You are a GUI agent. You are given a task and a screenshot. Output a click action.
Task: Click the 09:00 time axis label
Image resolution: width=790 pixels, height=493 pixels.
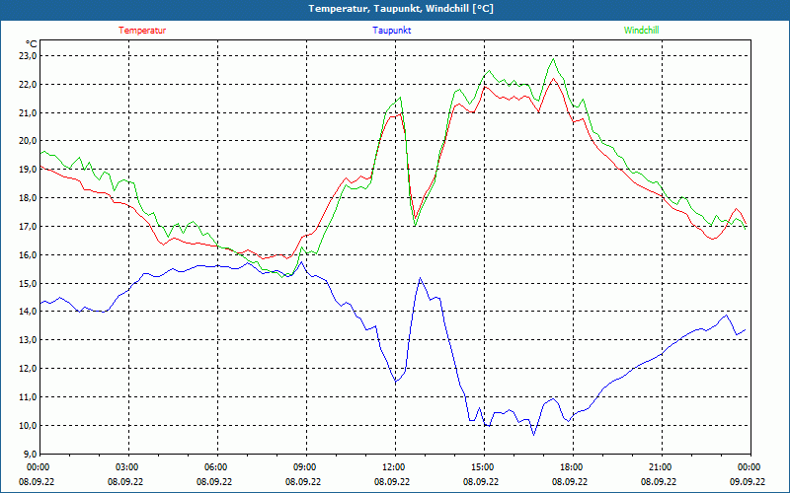pyautogui.click(x=306, y=467)
